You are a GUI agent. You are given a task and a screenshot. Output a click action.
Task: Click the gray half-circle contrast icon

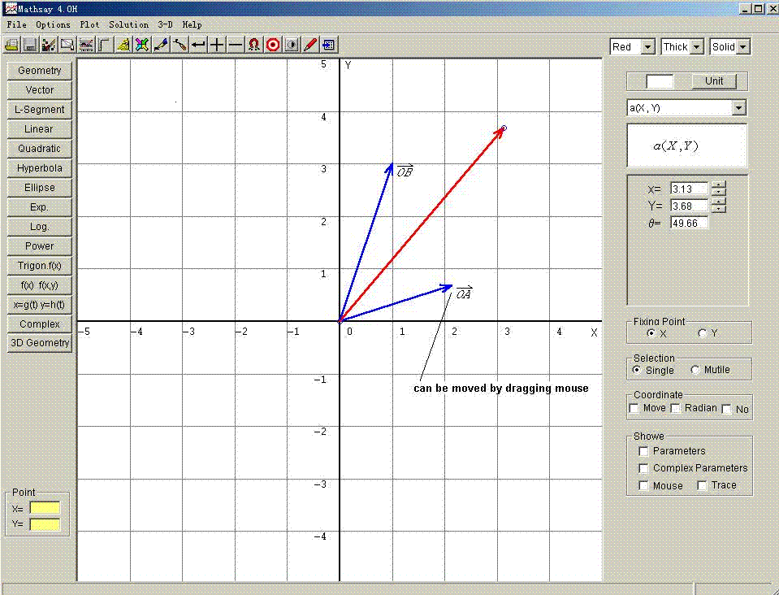(292, 46)
